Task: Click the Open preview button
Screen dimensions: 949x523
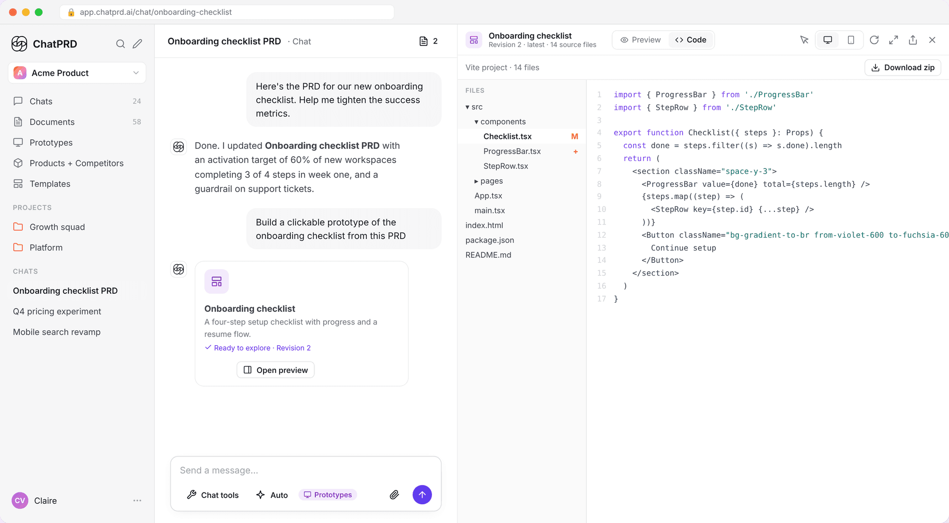Action: [276, 370]
